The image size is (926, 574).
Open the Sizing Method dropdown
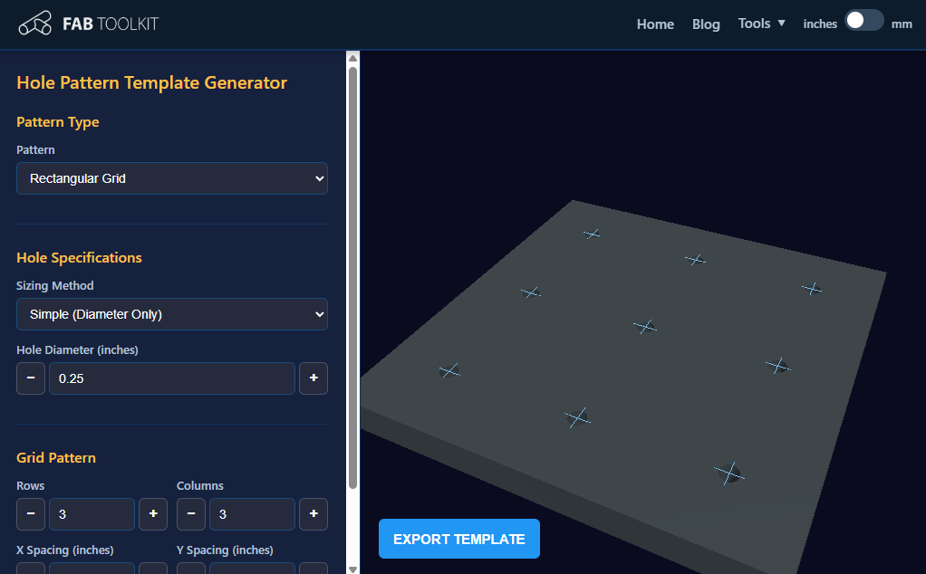[x=171, y=313]
